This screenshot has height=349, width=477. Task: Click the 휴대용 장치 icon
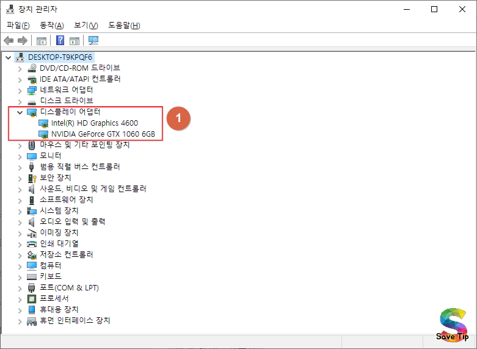tap(32, 310)
